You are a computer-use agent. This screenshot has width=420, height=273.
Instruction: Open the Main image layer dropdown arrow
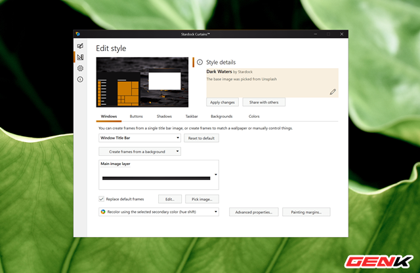click(x=216, y=175)
